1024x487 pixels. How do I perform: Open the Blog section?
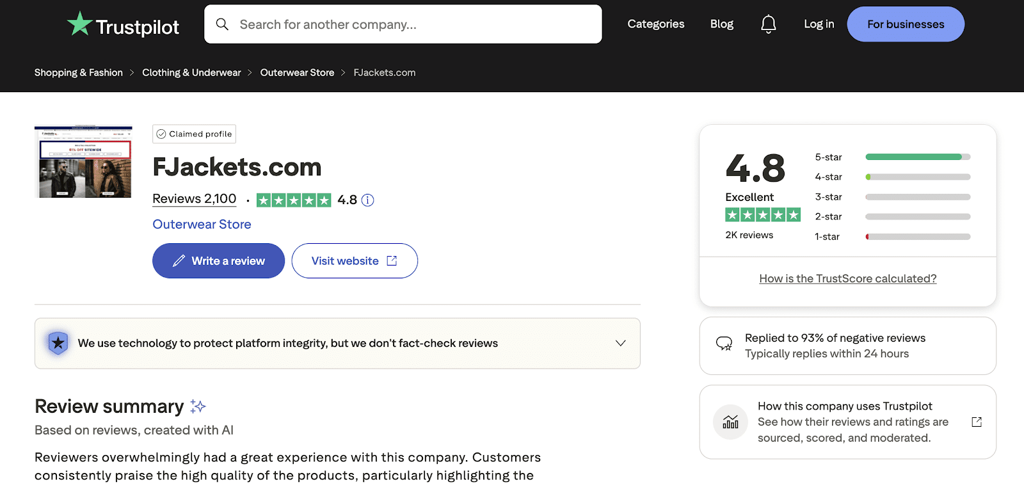721,24
